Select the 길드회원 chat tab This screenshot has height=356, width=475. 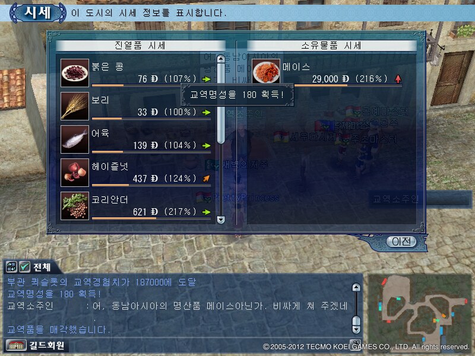(x=47, y=345)
